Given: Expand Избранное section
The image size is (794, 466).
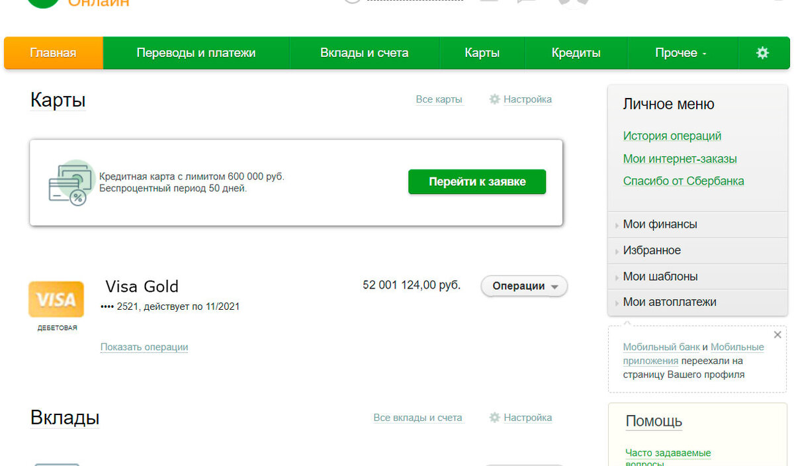Looking at the screenshot, I should 697,250.
